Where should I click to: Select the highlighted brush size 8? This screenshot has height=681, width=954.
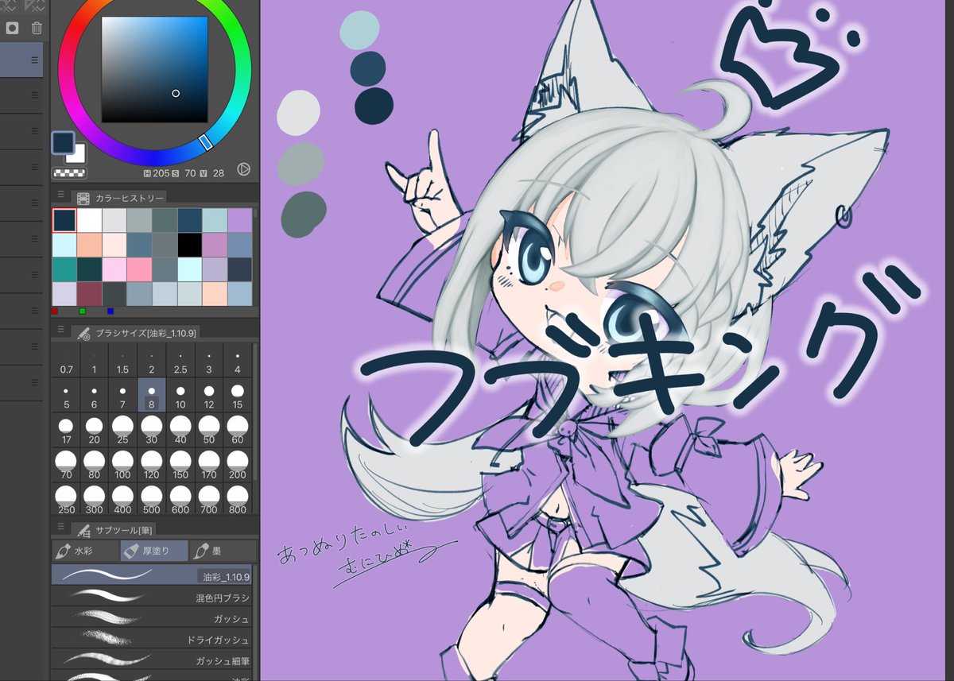151,396
